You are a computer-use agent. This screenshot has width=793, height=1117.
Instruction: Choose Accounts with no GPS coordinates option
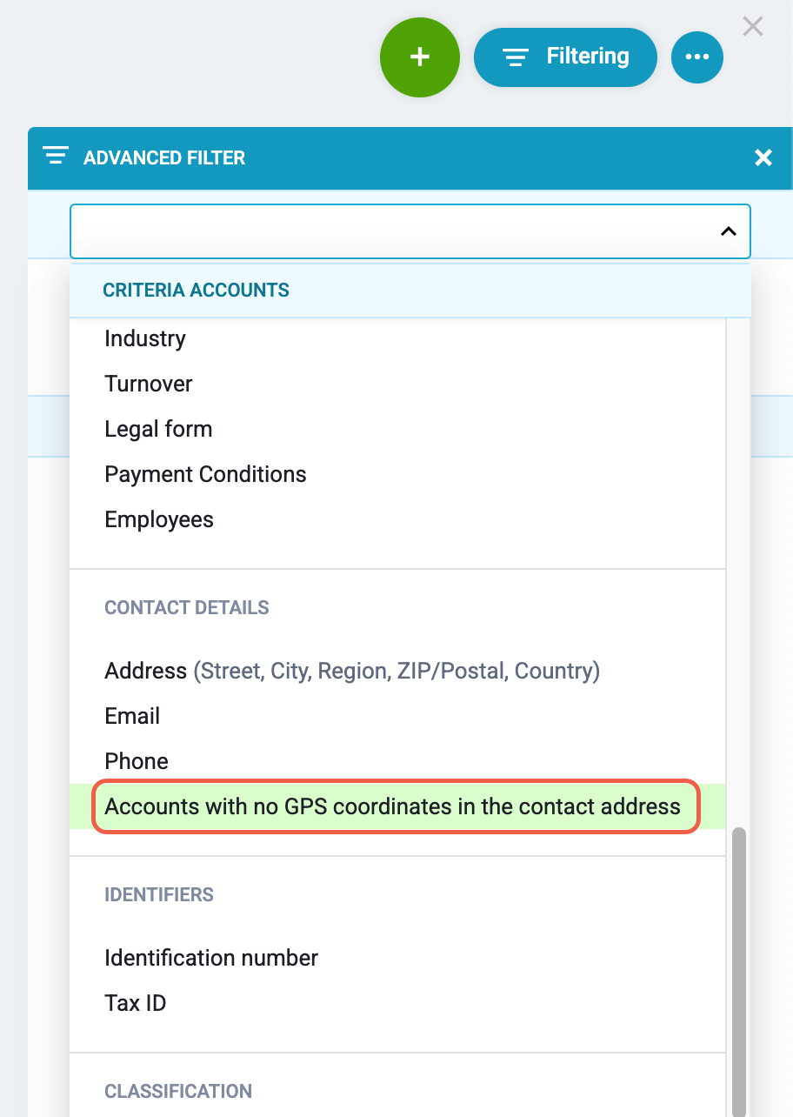point(392,806)
